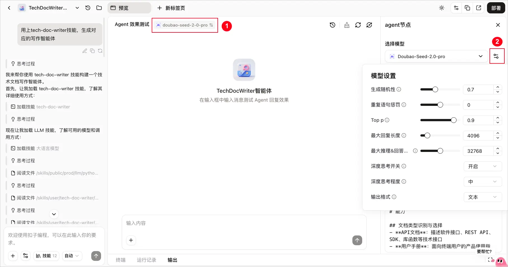Open 阅读文件 /skills/public/prod/llm file
The width and height of the screenshot is (508, 267).
click(55, 173)
